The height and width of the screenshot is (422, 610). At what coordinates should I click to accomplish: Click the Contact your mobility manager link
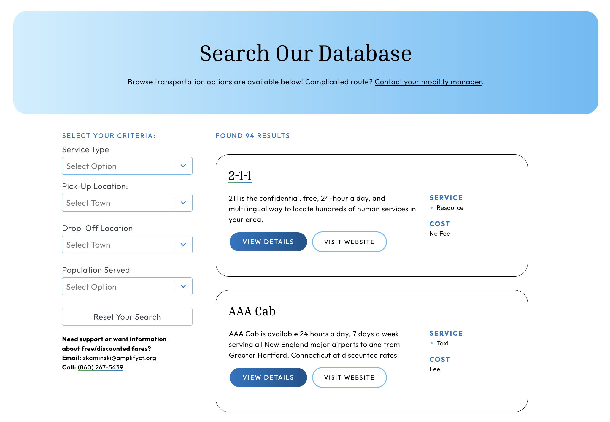428,82
